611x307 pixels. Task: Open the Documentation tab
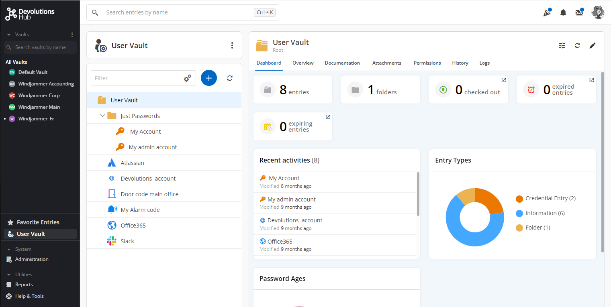[x=342, y=63]
